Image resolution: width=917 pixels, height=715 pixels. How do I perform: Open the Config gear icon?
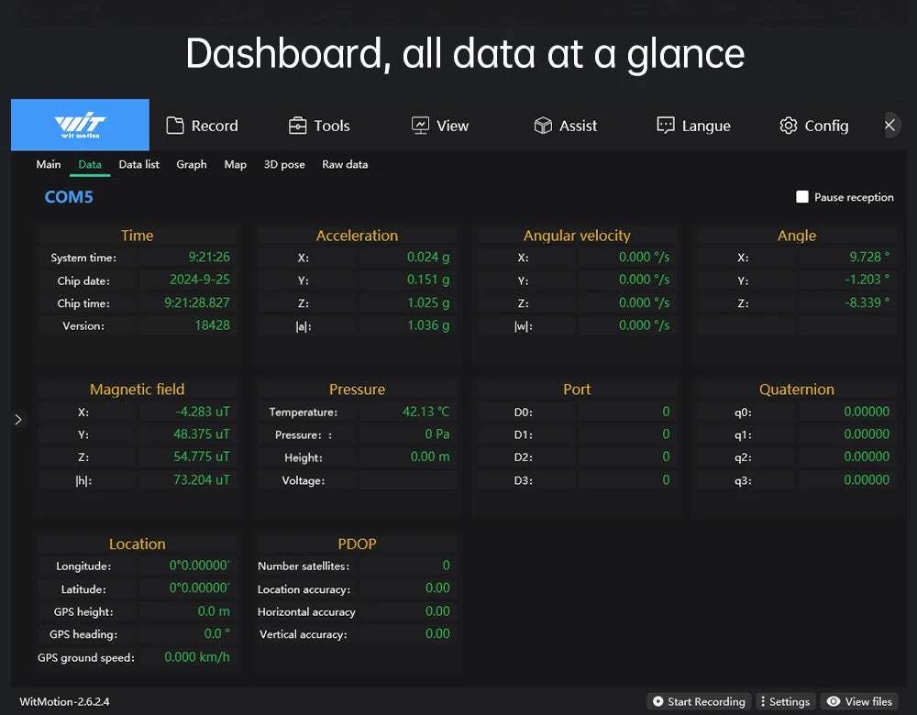(789, 126)
